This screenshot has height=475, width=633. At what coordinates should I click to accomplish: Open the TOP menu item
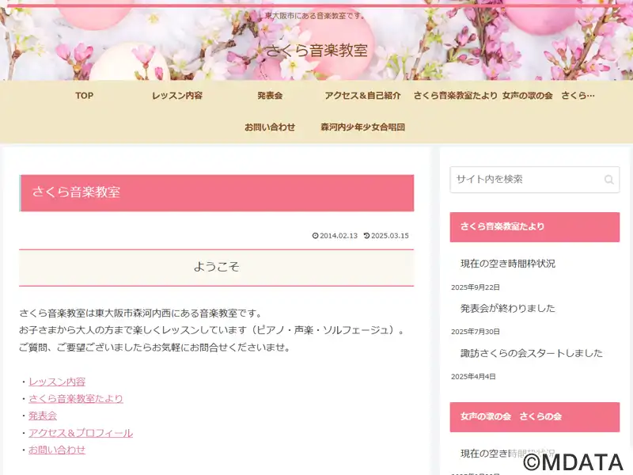[85, 96]
